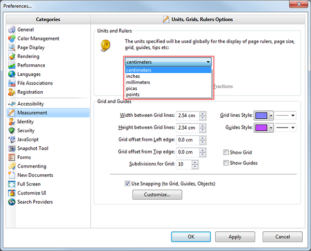Click the Rendering brush icon
The image size is (311, 251).
[x=12, y=57]
